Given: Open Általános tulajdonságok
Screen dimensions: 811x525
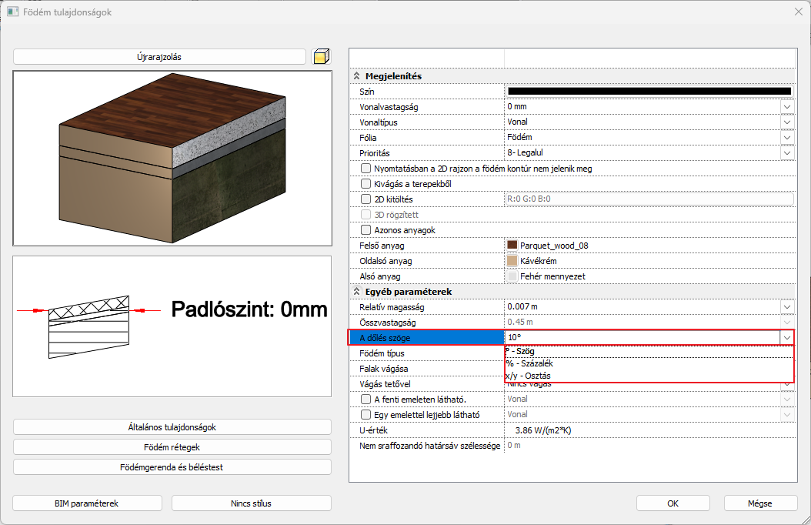Looking at the screenshot, I should click(172, 427).
